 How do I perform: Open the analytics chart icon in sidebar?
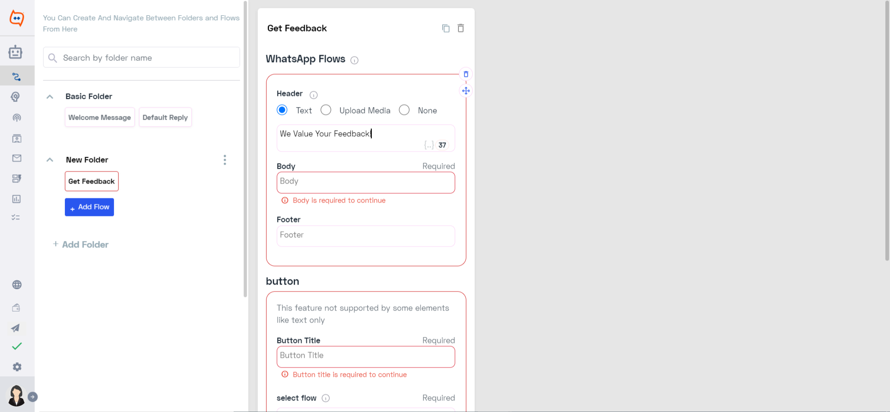click(17, 199)
